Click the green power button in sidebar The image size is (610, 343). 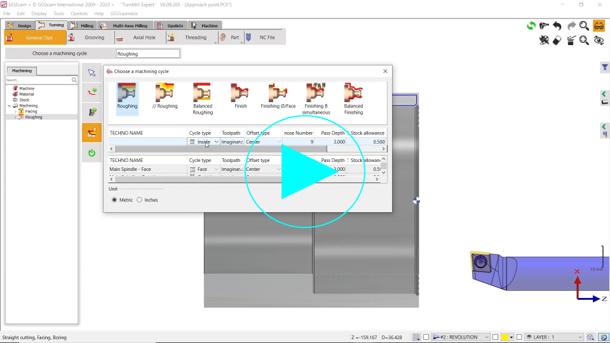click(x=91, y=152)
